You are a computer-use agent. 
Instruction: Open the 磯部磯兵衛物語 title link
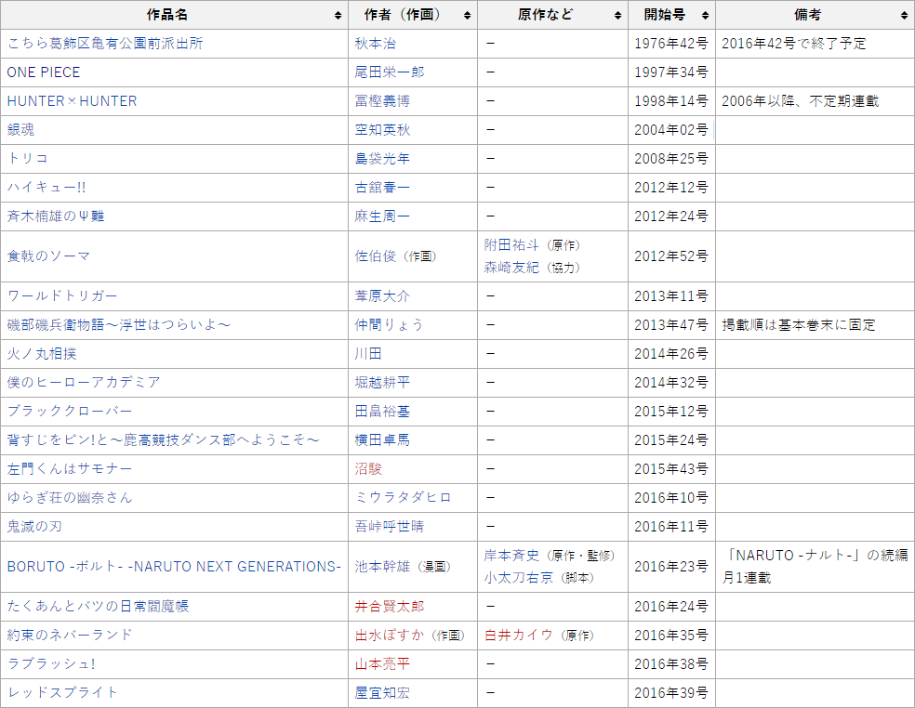tap(118, 325)
